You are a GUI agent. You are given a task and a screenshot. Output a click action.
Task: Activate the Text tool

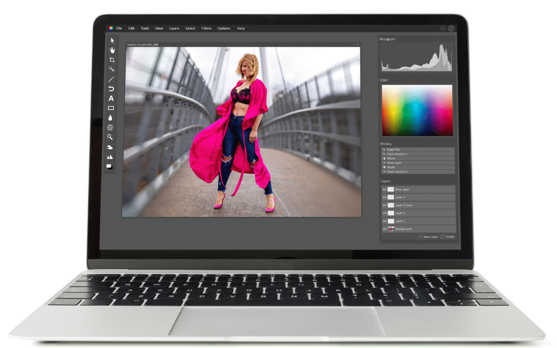(111, 98)
